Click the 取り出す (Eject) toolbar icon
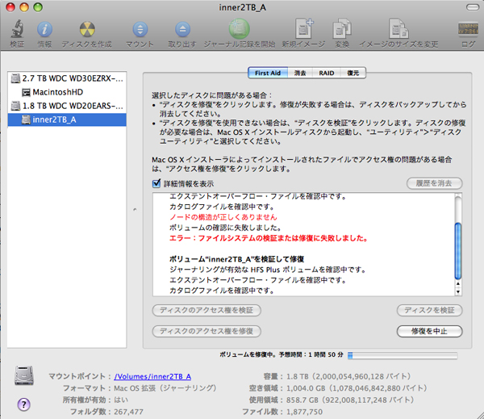The height and width of the screenshot is (419, 484). [182, 29]
